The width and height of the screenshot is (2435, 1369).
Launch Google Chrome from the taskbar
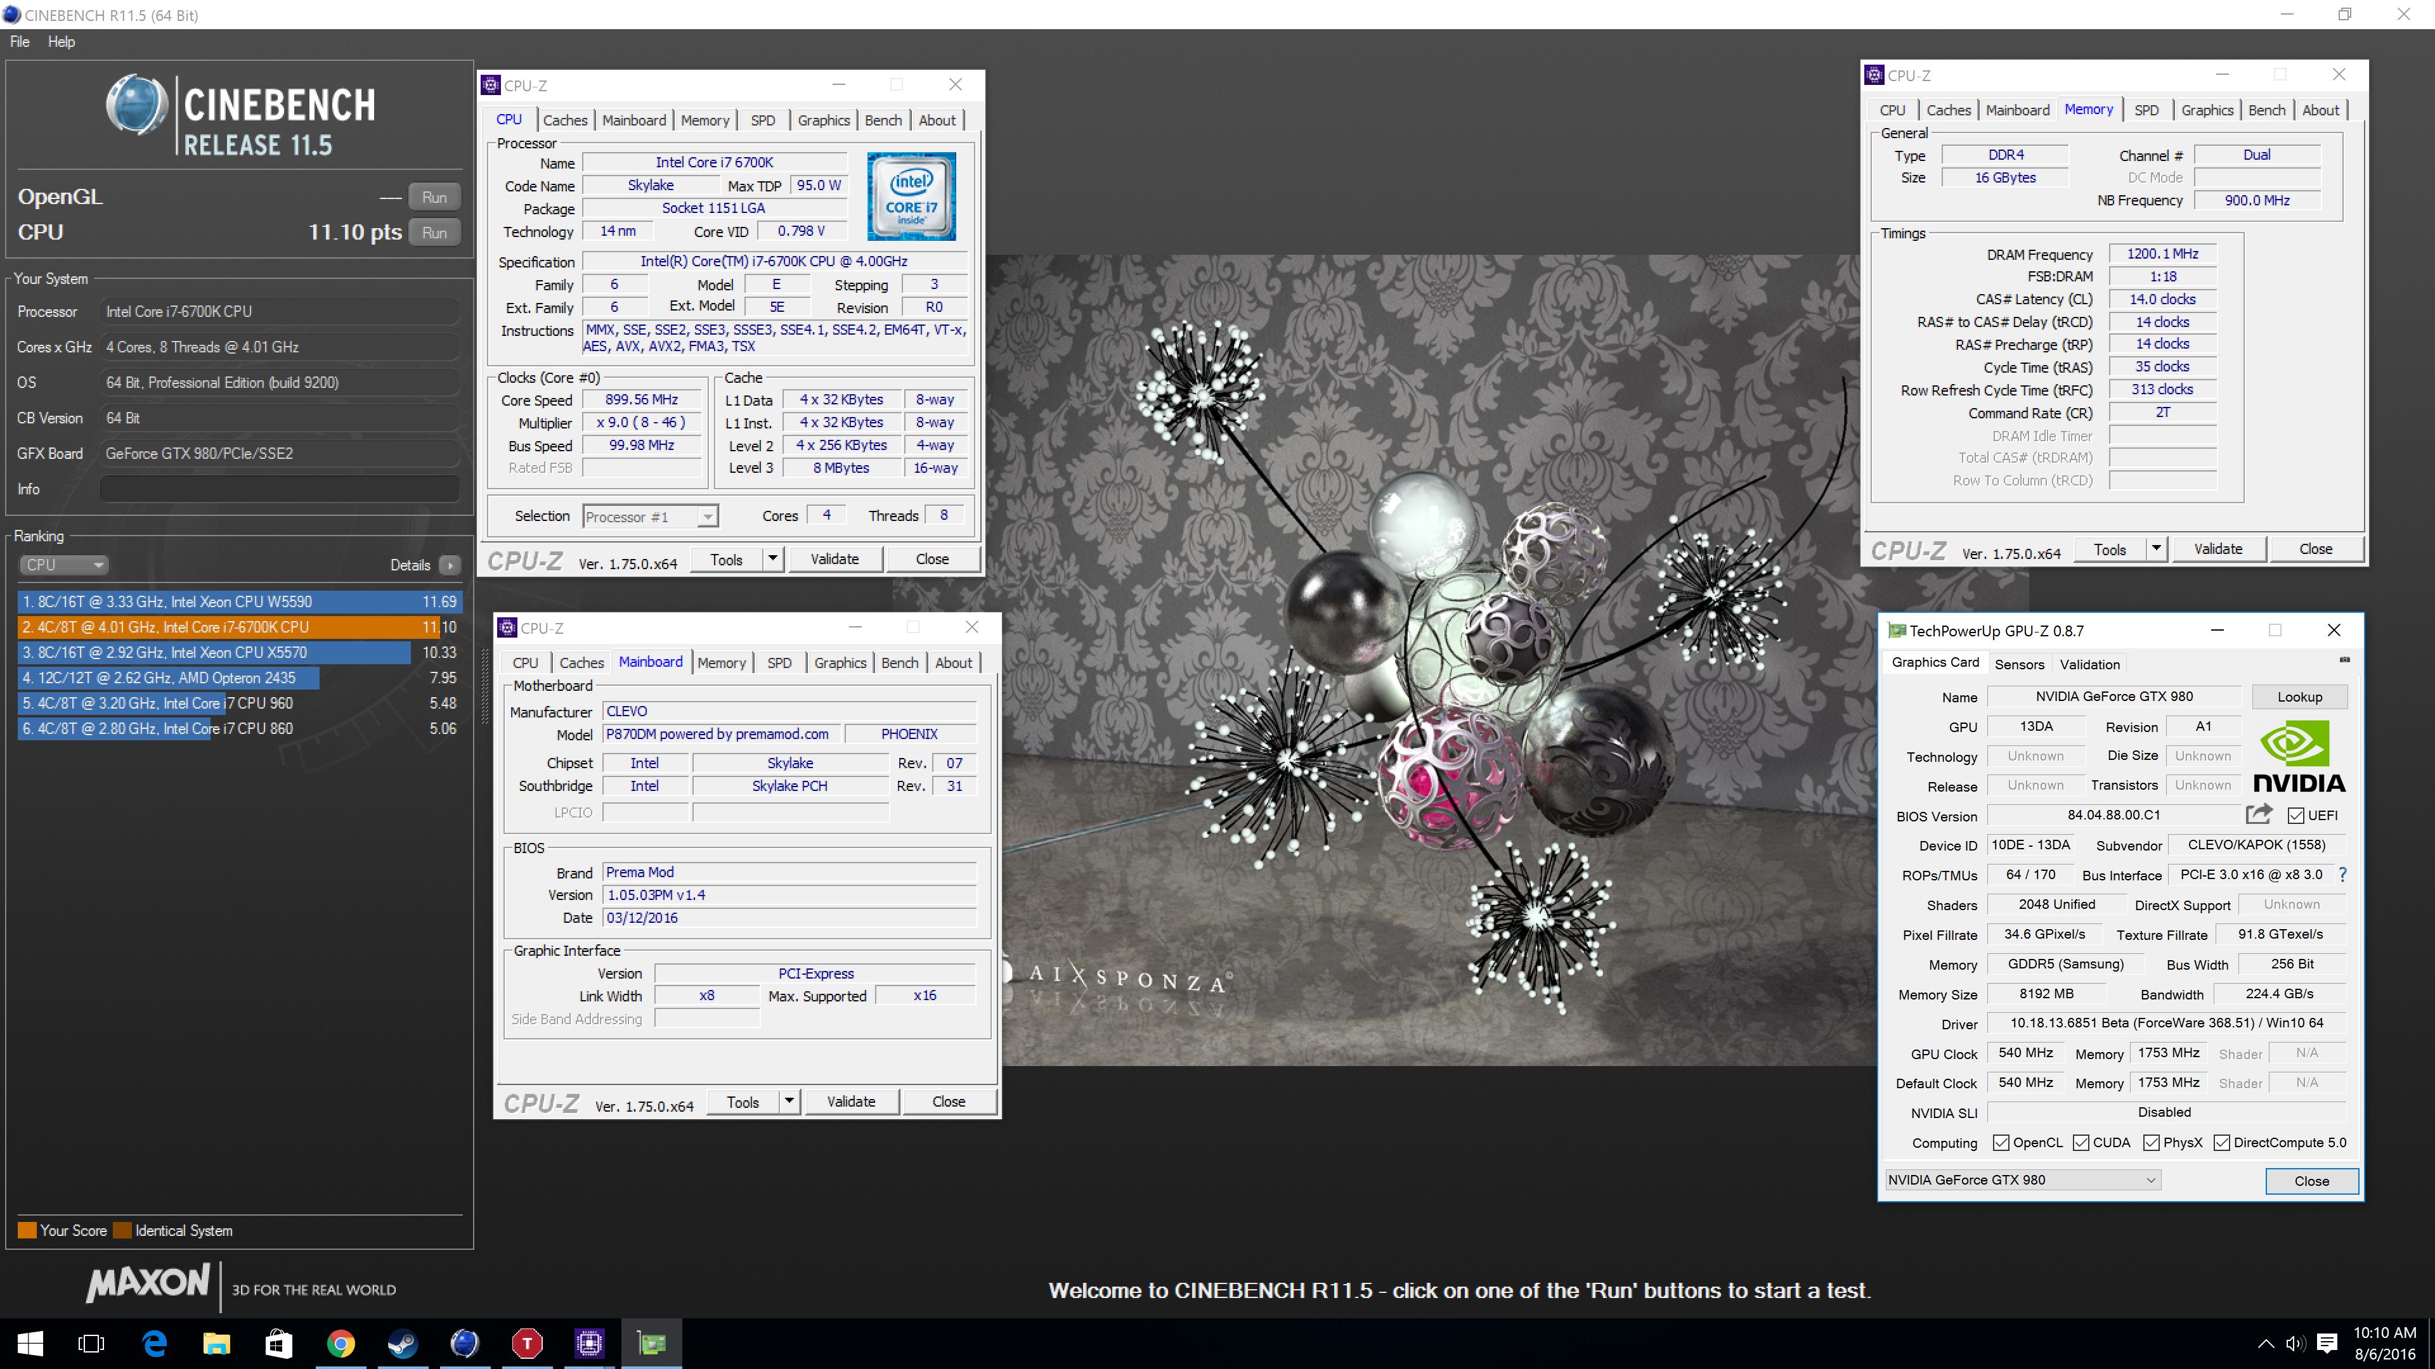pos(341,1344)
